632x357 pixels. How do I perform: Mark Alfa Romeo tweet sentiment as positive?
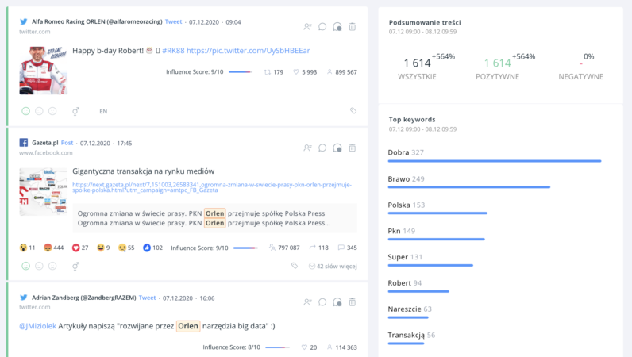25,112
